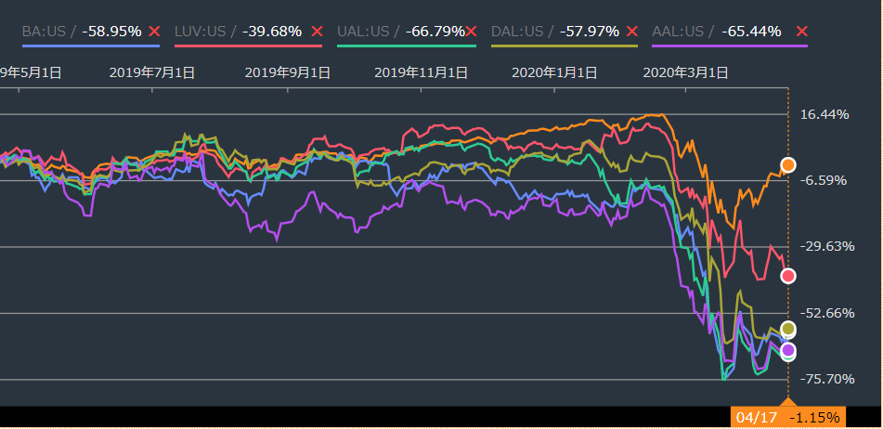Remove AAL:US from the comparison
883x429 pixels.
[802, 32]
